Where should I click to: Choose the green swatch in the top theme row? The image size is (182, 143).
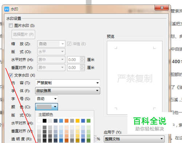[x=88, y=121]
